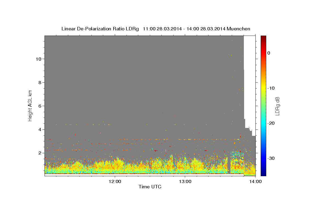316x211 pixels.
Task: Click the colorbar label '-10'
Action: tap(271, 88)
